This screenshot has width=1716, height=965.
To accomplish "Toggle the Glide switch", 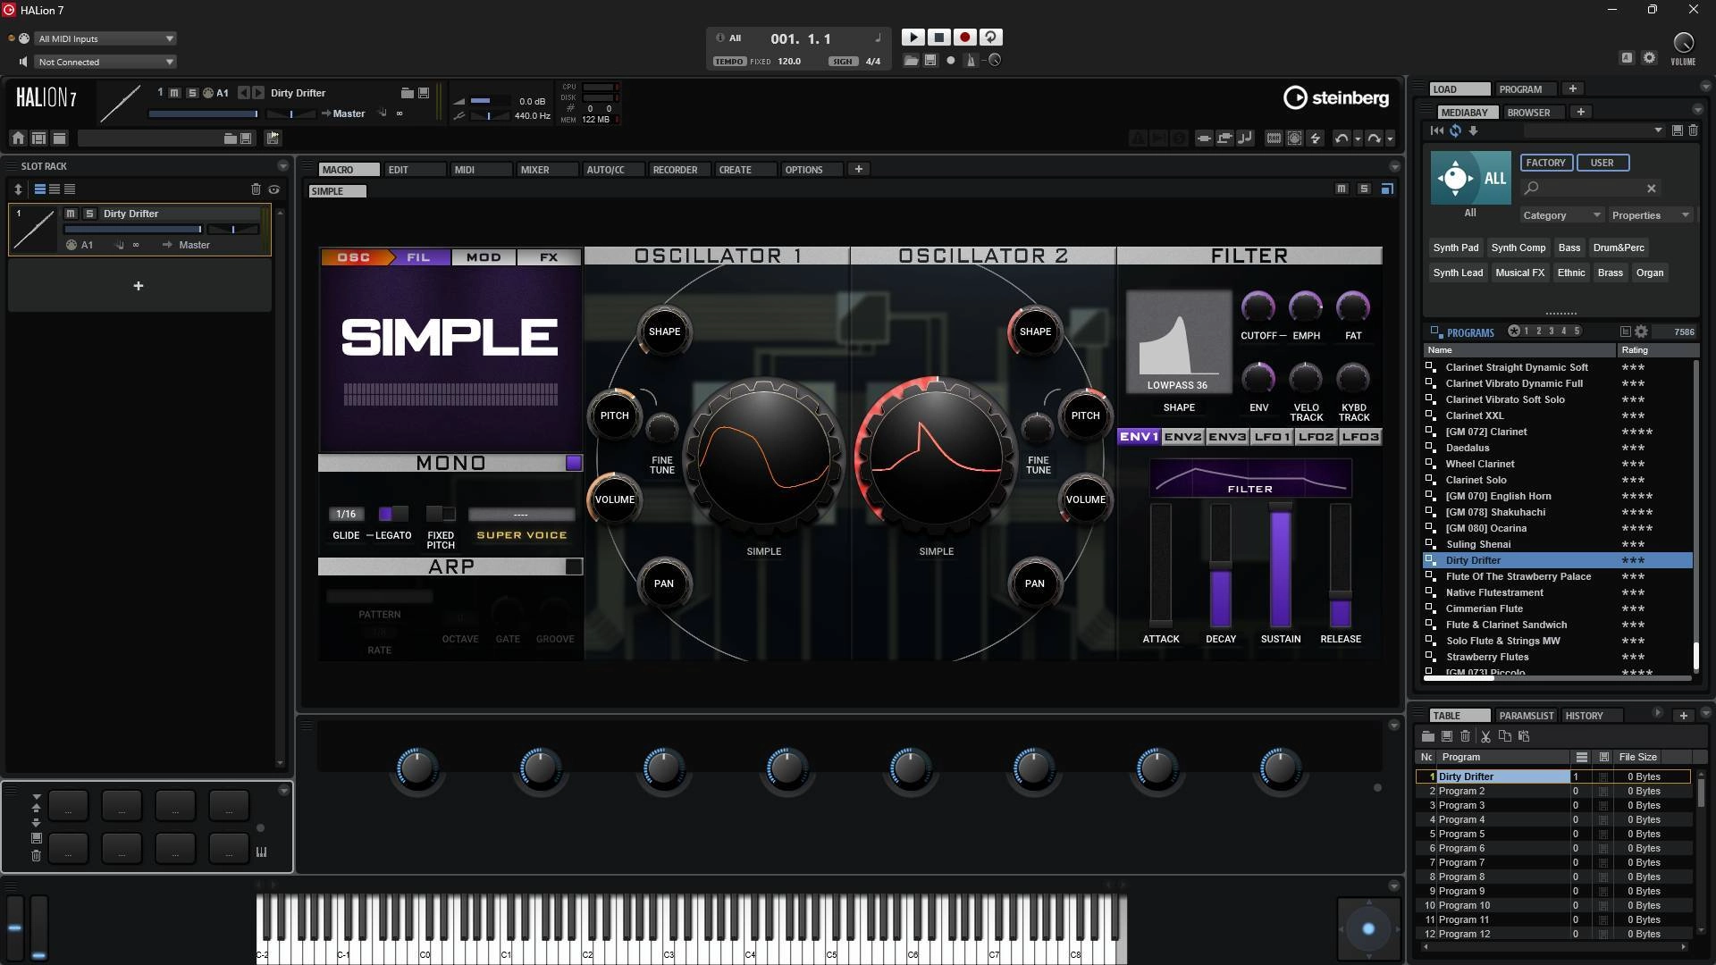I will coord(393,514).
